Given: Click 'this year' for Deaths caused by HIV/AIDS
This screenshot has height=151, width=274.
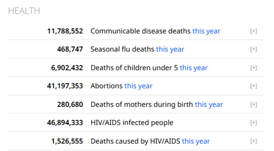Looking at the screenshot, I should pyautogui.click(x=196, y=141).
